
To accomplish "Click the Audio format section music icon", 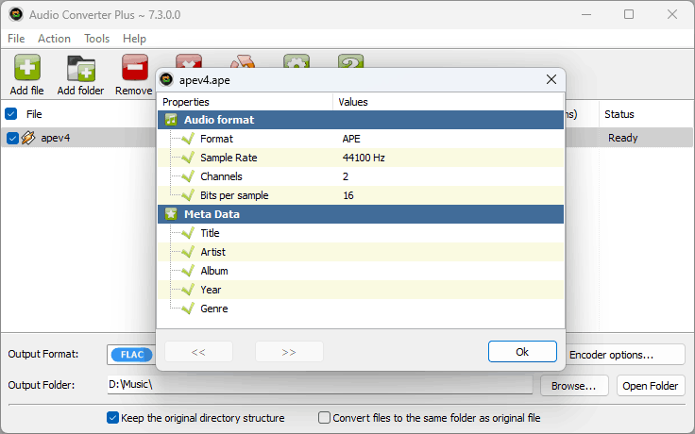I will pyautogui.click(x=171, y=120).
